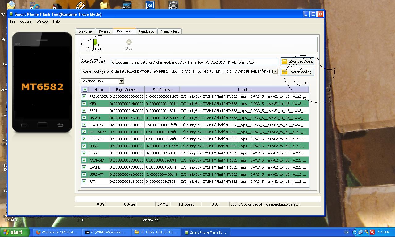Open the yellow folder on desktop

(104, 5)
